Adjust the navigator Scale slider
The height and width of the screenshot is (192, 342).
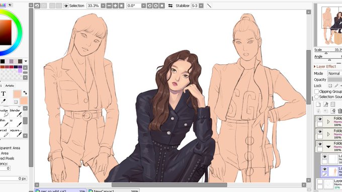pyautogui.click(x=326, y=53)
